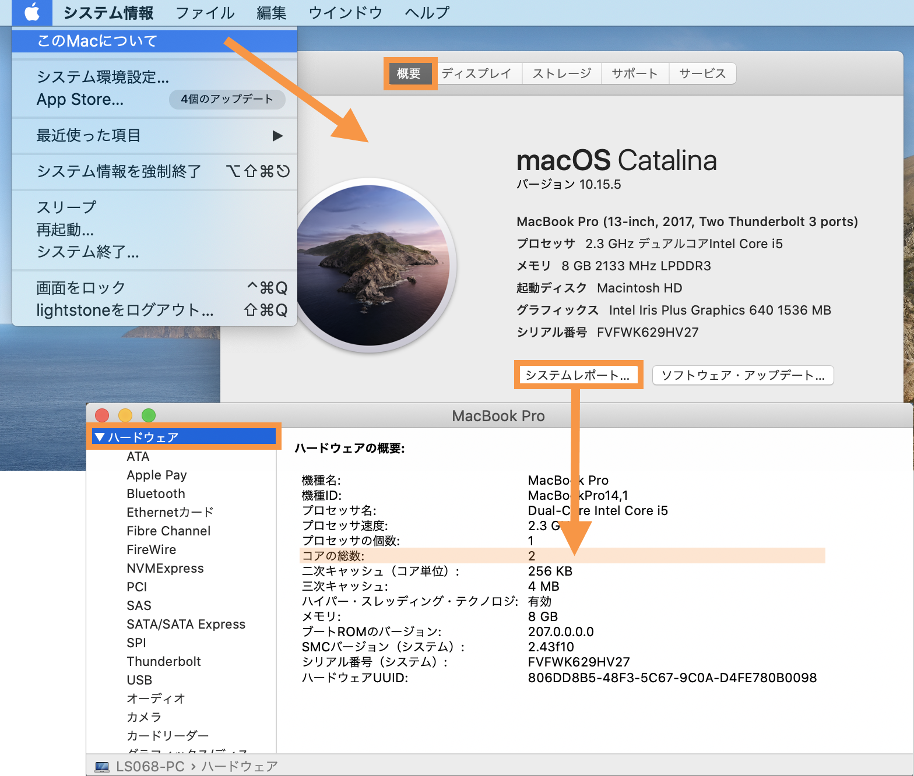Click the ハードウェアUUID value
The image size is (914, 776).
[x=672, y=678]
